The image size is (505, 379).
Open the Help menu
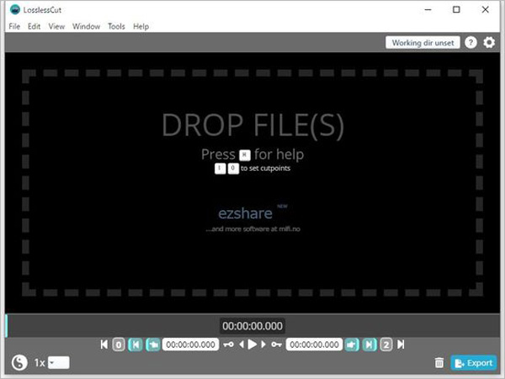point(141,26)
